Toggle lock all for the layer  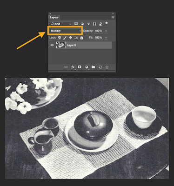(x=82, y=38)
